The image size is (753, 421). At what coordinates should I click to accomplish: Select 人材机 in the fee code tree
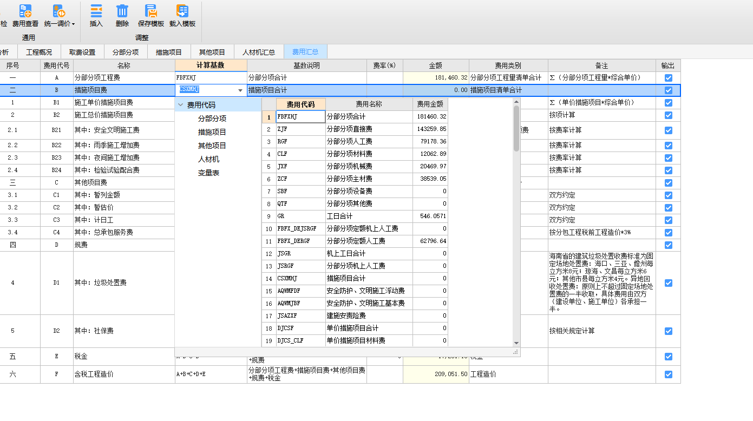click(x=208, y=159)
